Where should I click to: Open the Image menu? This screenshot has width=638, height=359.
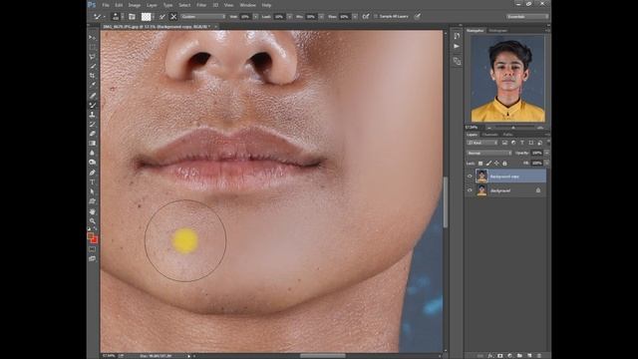[135, 5]
